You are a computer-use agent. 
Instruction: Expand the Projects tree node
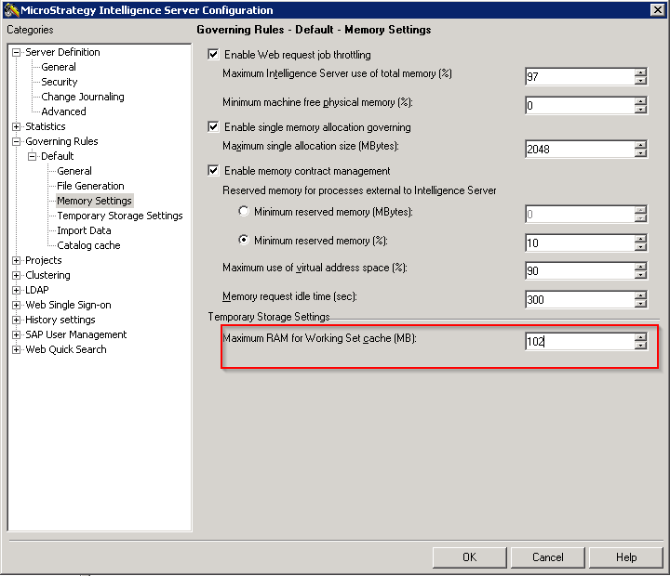16,260
